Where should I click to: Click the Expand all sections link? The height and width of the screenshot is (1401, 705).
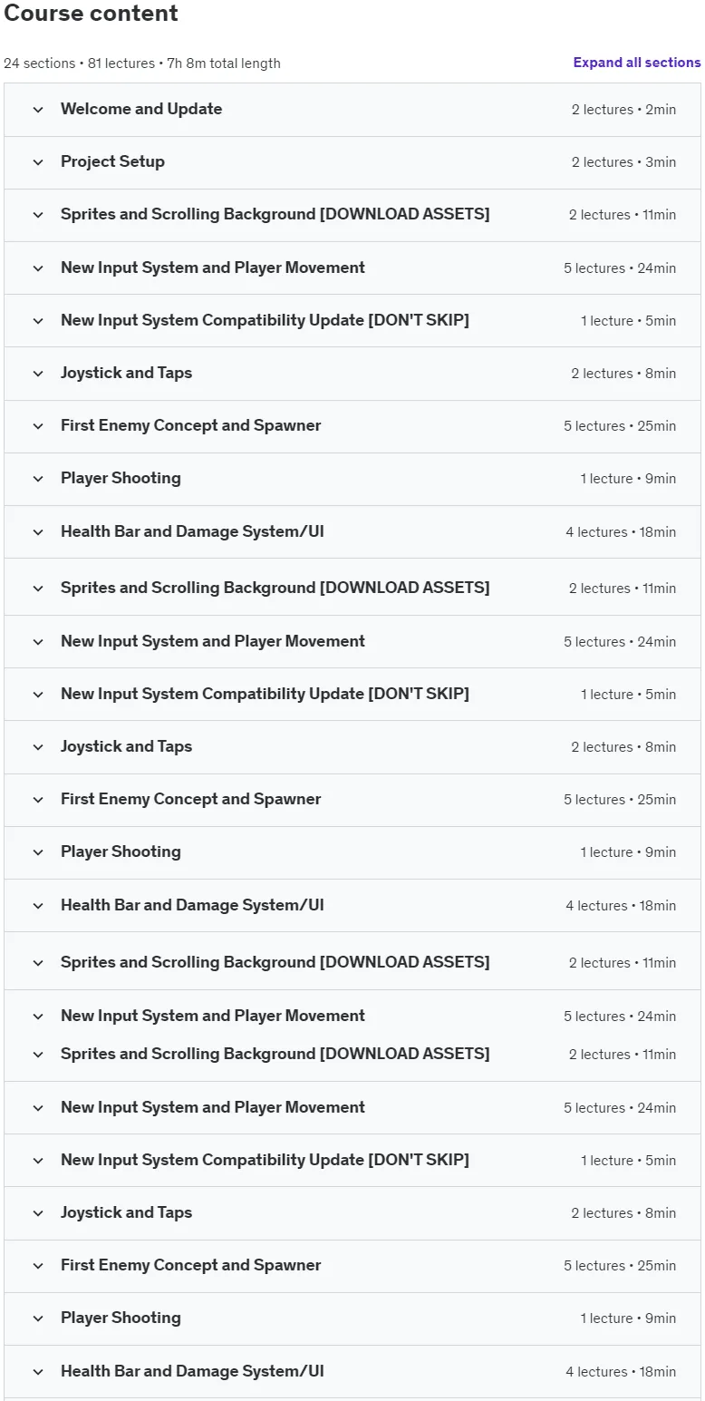[636, 63]
